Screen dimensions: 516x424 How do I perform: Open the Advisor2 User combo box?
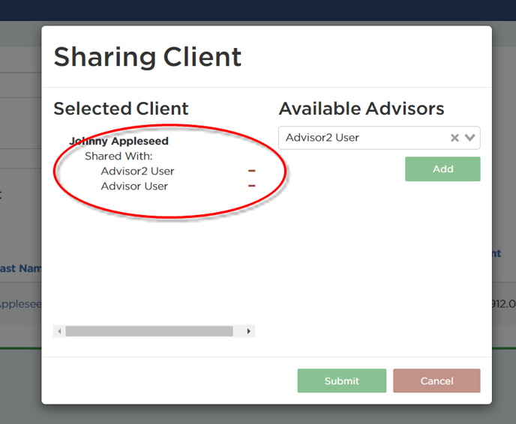tap(379, 138)
